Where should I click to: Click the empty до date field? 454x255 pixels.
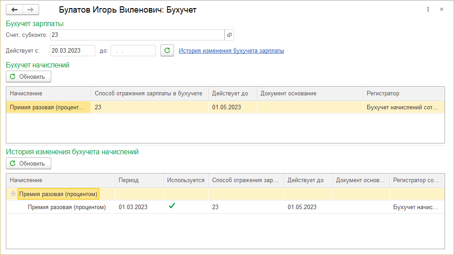[x=133, y=51]
